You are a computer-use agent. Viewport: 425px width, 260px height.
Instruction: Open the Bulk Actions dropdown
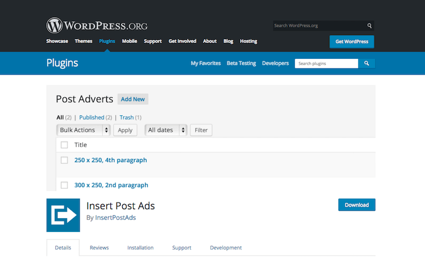click(x=83, y=130)
